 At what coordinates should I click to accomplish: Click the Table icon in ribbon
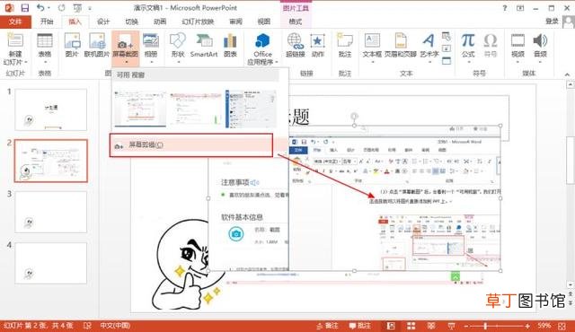(45, 40)
